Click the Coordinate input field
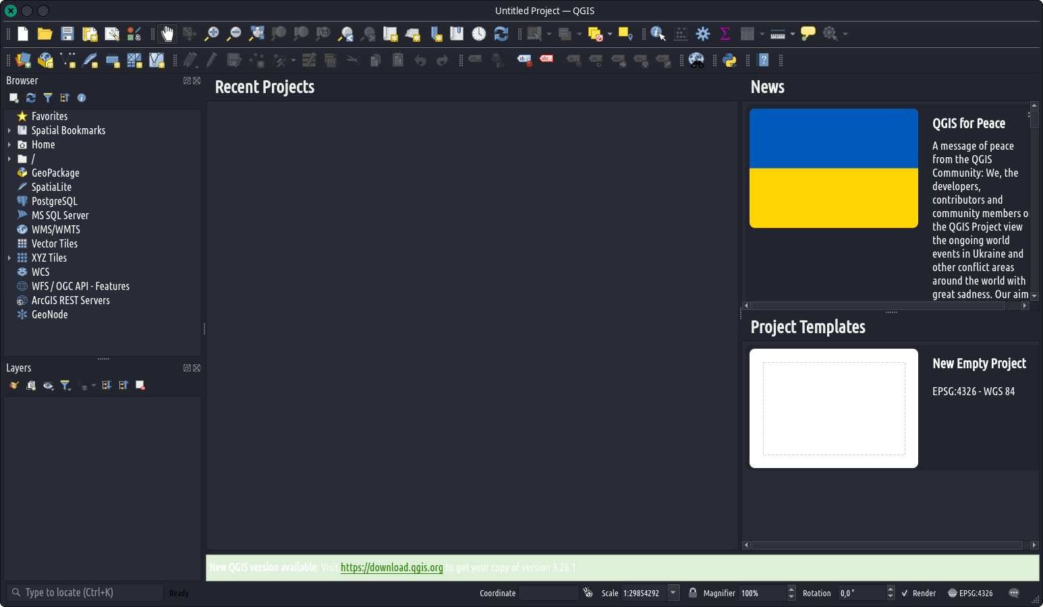 548,593
